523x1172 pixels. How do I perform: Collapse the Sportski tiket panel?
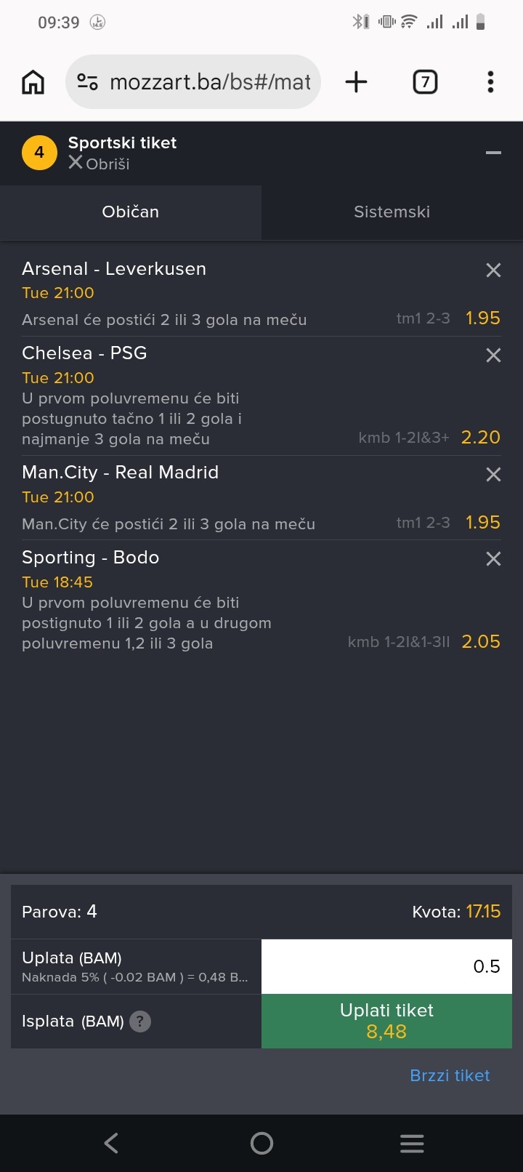click(x=493, y=153)
